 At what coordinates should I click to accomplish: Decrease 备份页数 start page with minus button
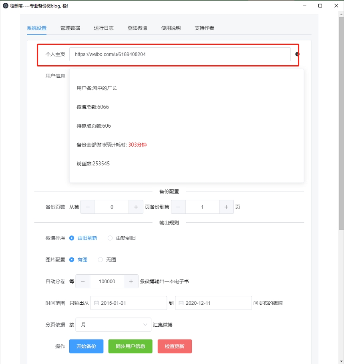[x=88, y=207]
